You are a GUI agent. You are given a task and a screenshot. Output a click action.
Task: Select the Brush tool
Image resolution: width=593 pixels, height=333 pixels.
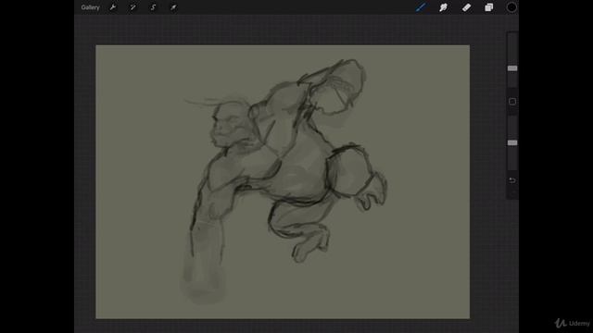point(421,7)
